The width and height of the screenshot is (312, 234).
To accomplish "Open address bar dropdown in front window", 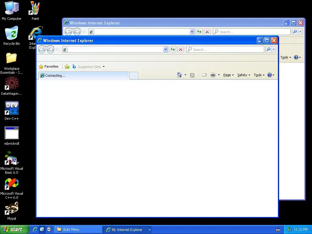I will (165, 49).
